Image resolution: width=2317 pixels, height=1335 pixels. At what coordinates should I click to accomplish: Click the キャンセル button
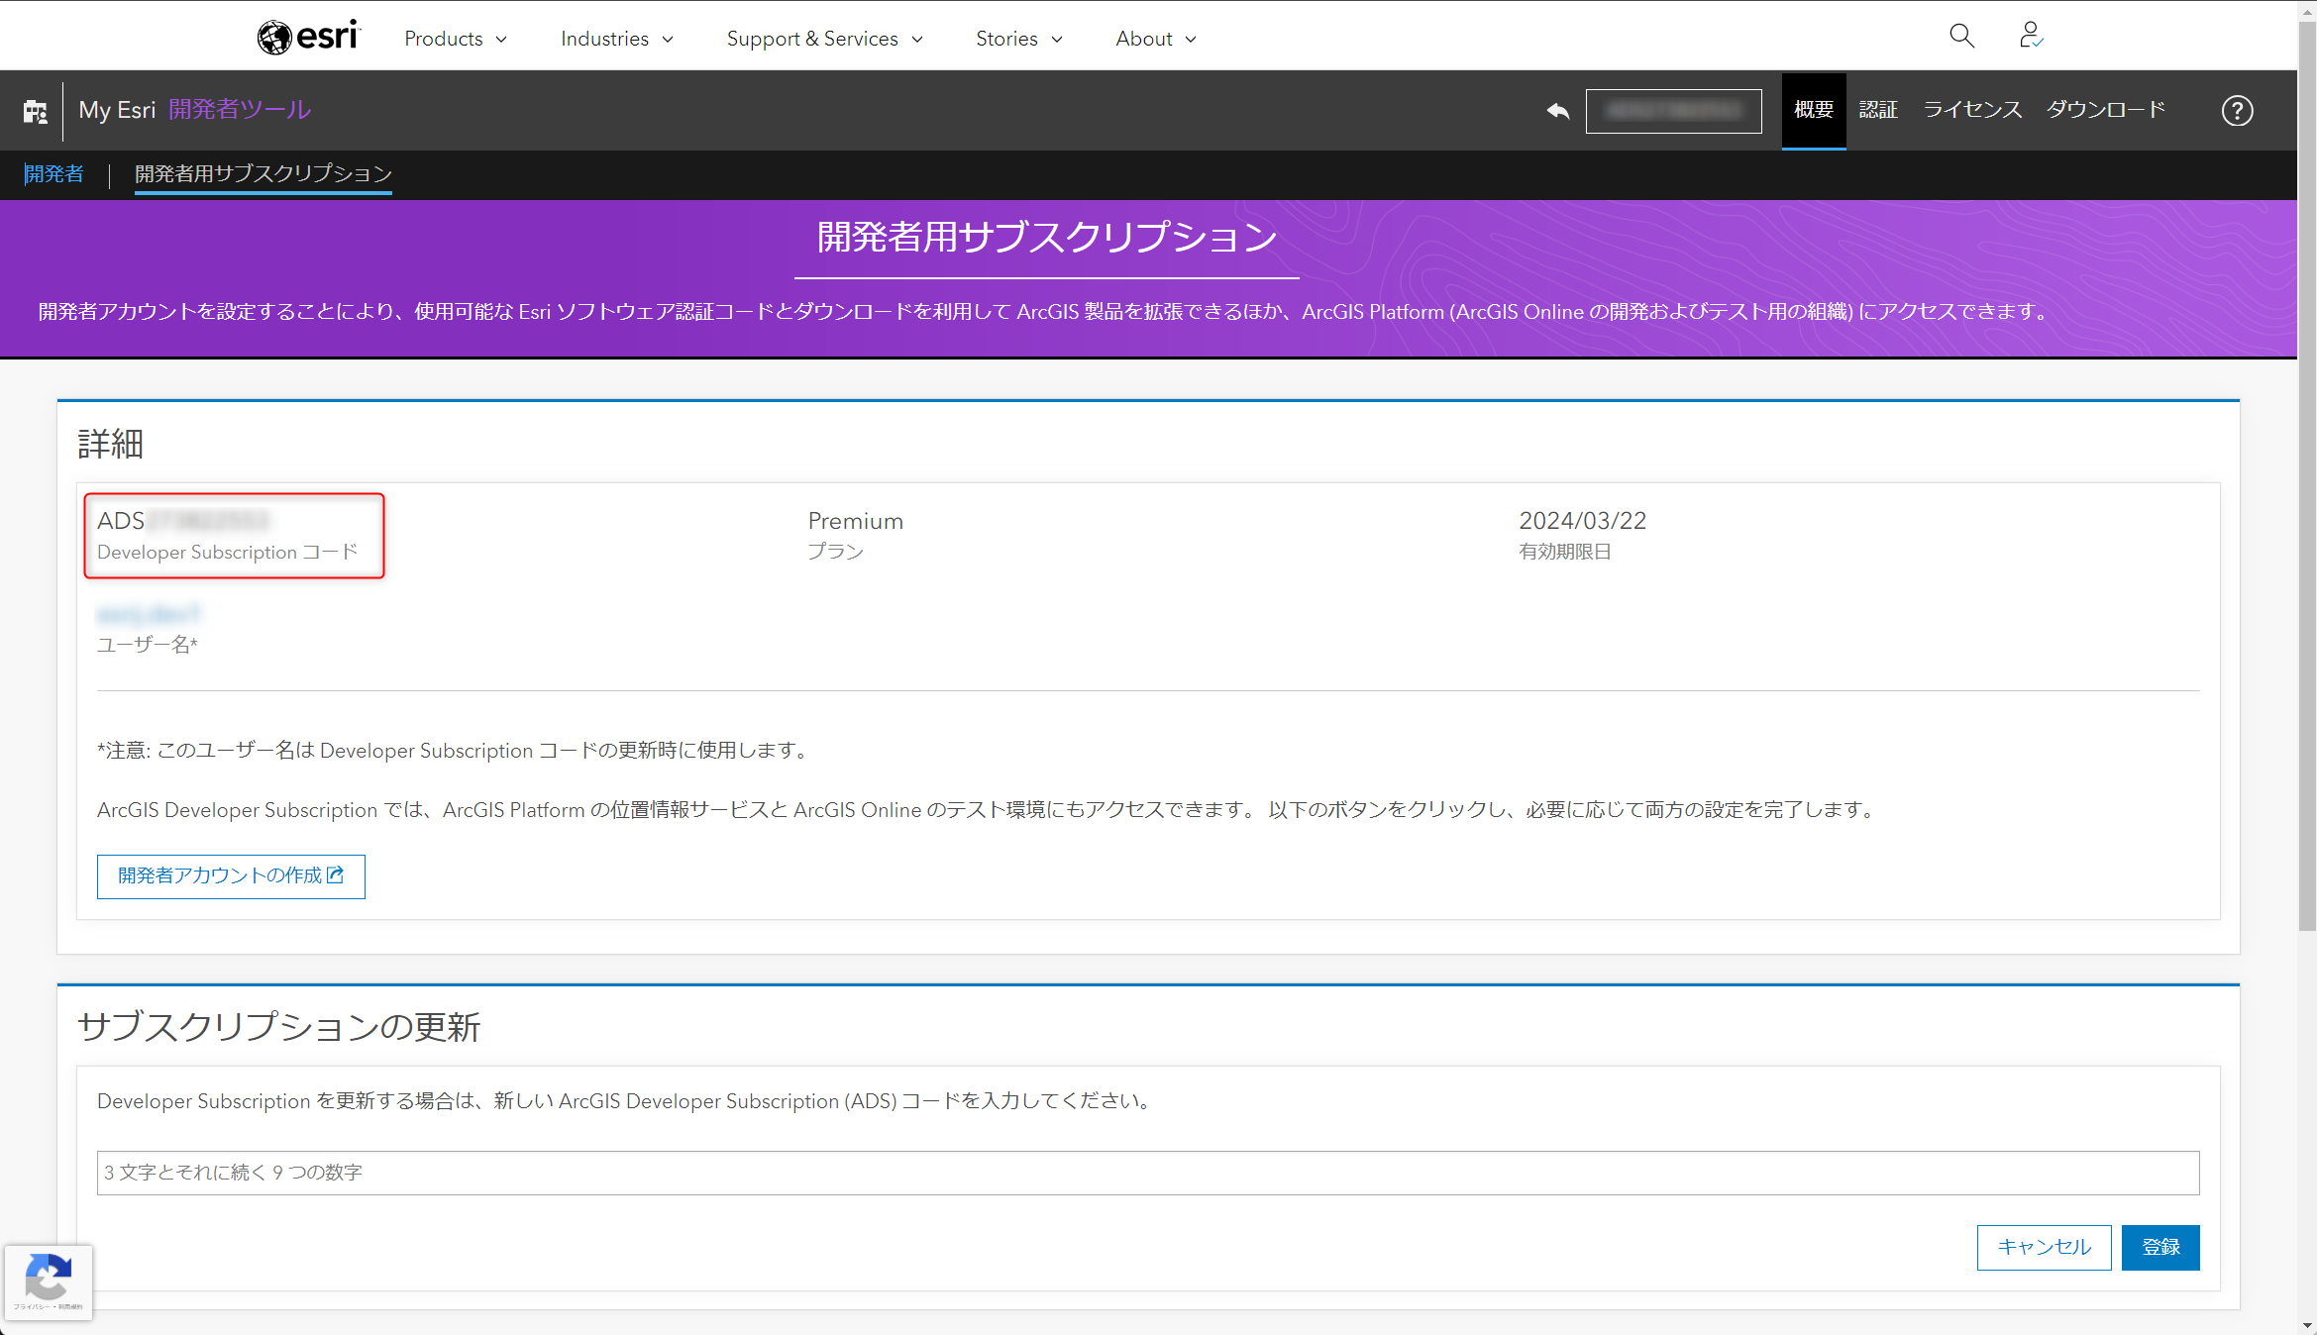pos(2044,1247)
